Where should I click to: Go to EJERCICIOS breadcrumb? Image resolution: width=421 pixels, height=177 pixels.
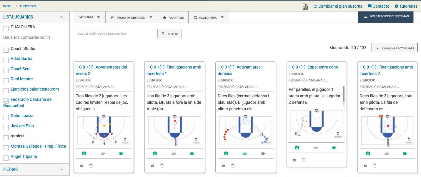(x=28, y=6)
